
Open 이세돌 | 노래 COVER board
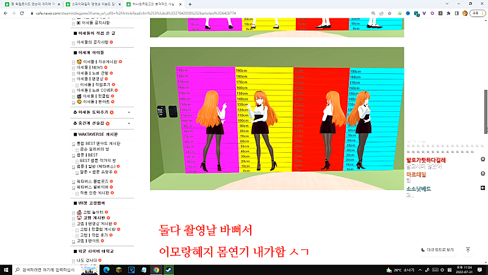click(x=95, y=90)
